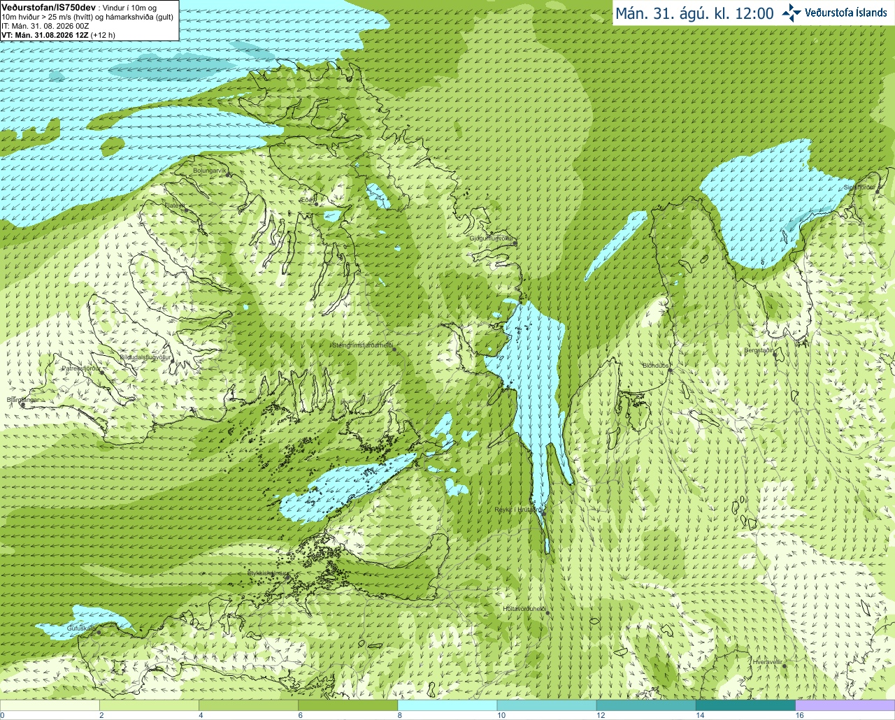Click the Siglufjörður station label
Screen dimensions: 895x720
pos(859,187)
